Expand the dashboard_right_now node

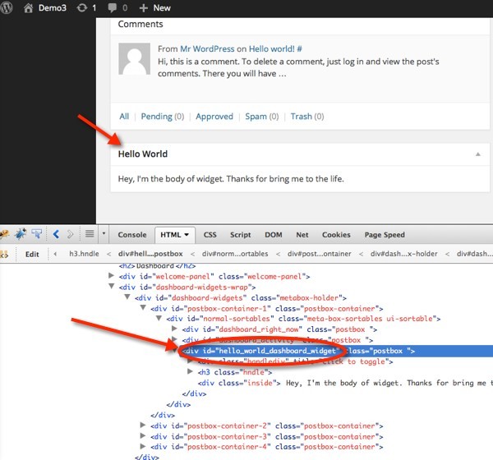[x=174, y=329]
